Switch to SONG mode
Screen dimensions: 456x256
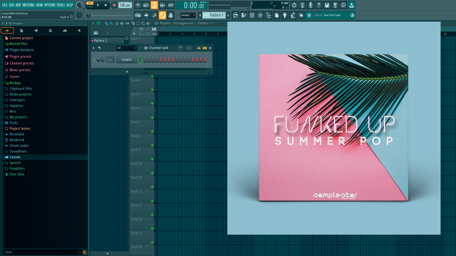pos(90,7)
